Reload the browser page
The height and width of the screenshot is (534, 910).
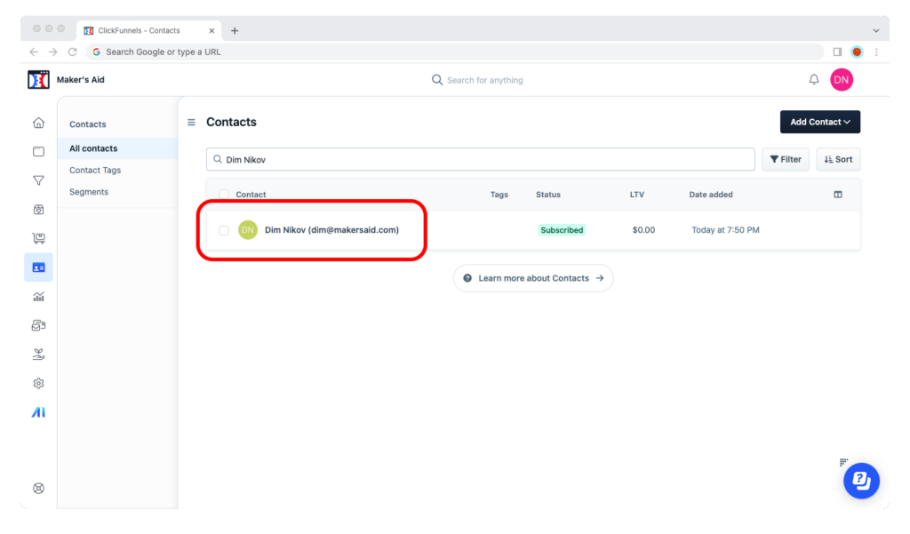click(x=72, y=52)
